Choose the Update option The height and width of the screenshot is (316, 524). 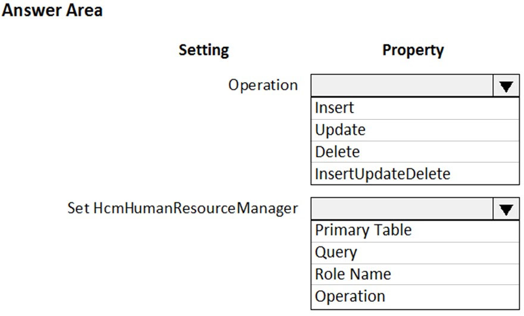(415, 130)
